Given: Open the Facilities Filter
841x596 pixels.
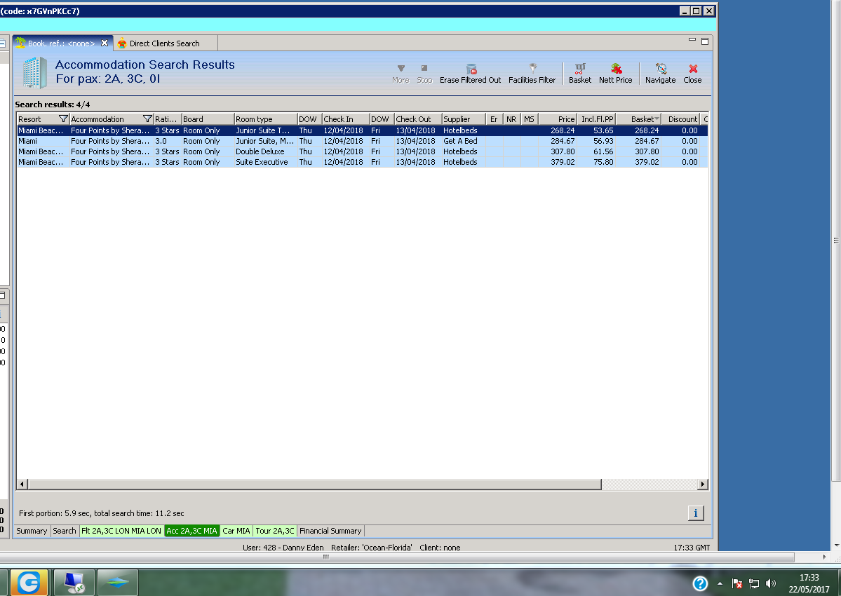Looking at the screenshot, I should click(x=532, y=74).
